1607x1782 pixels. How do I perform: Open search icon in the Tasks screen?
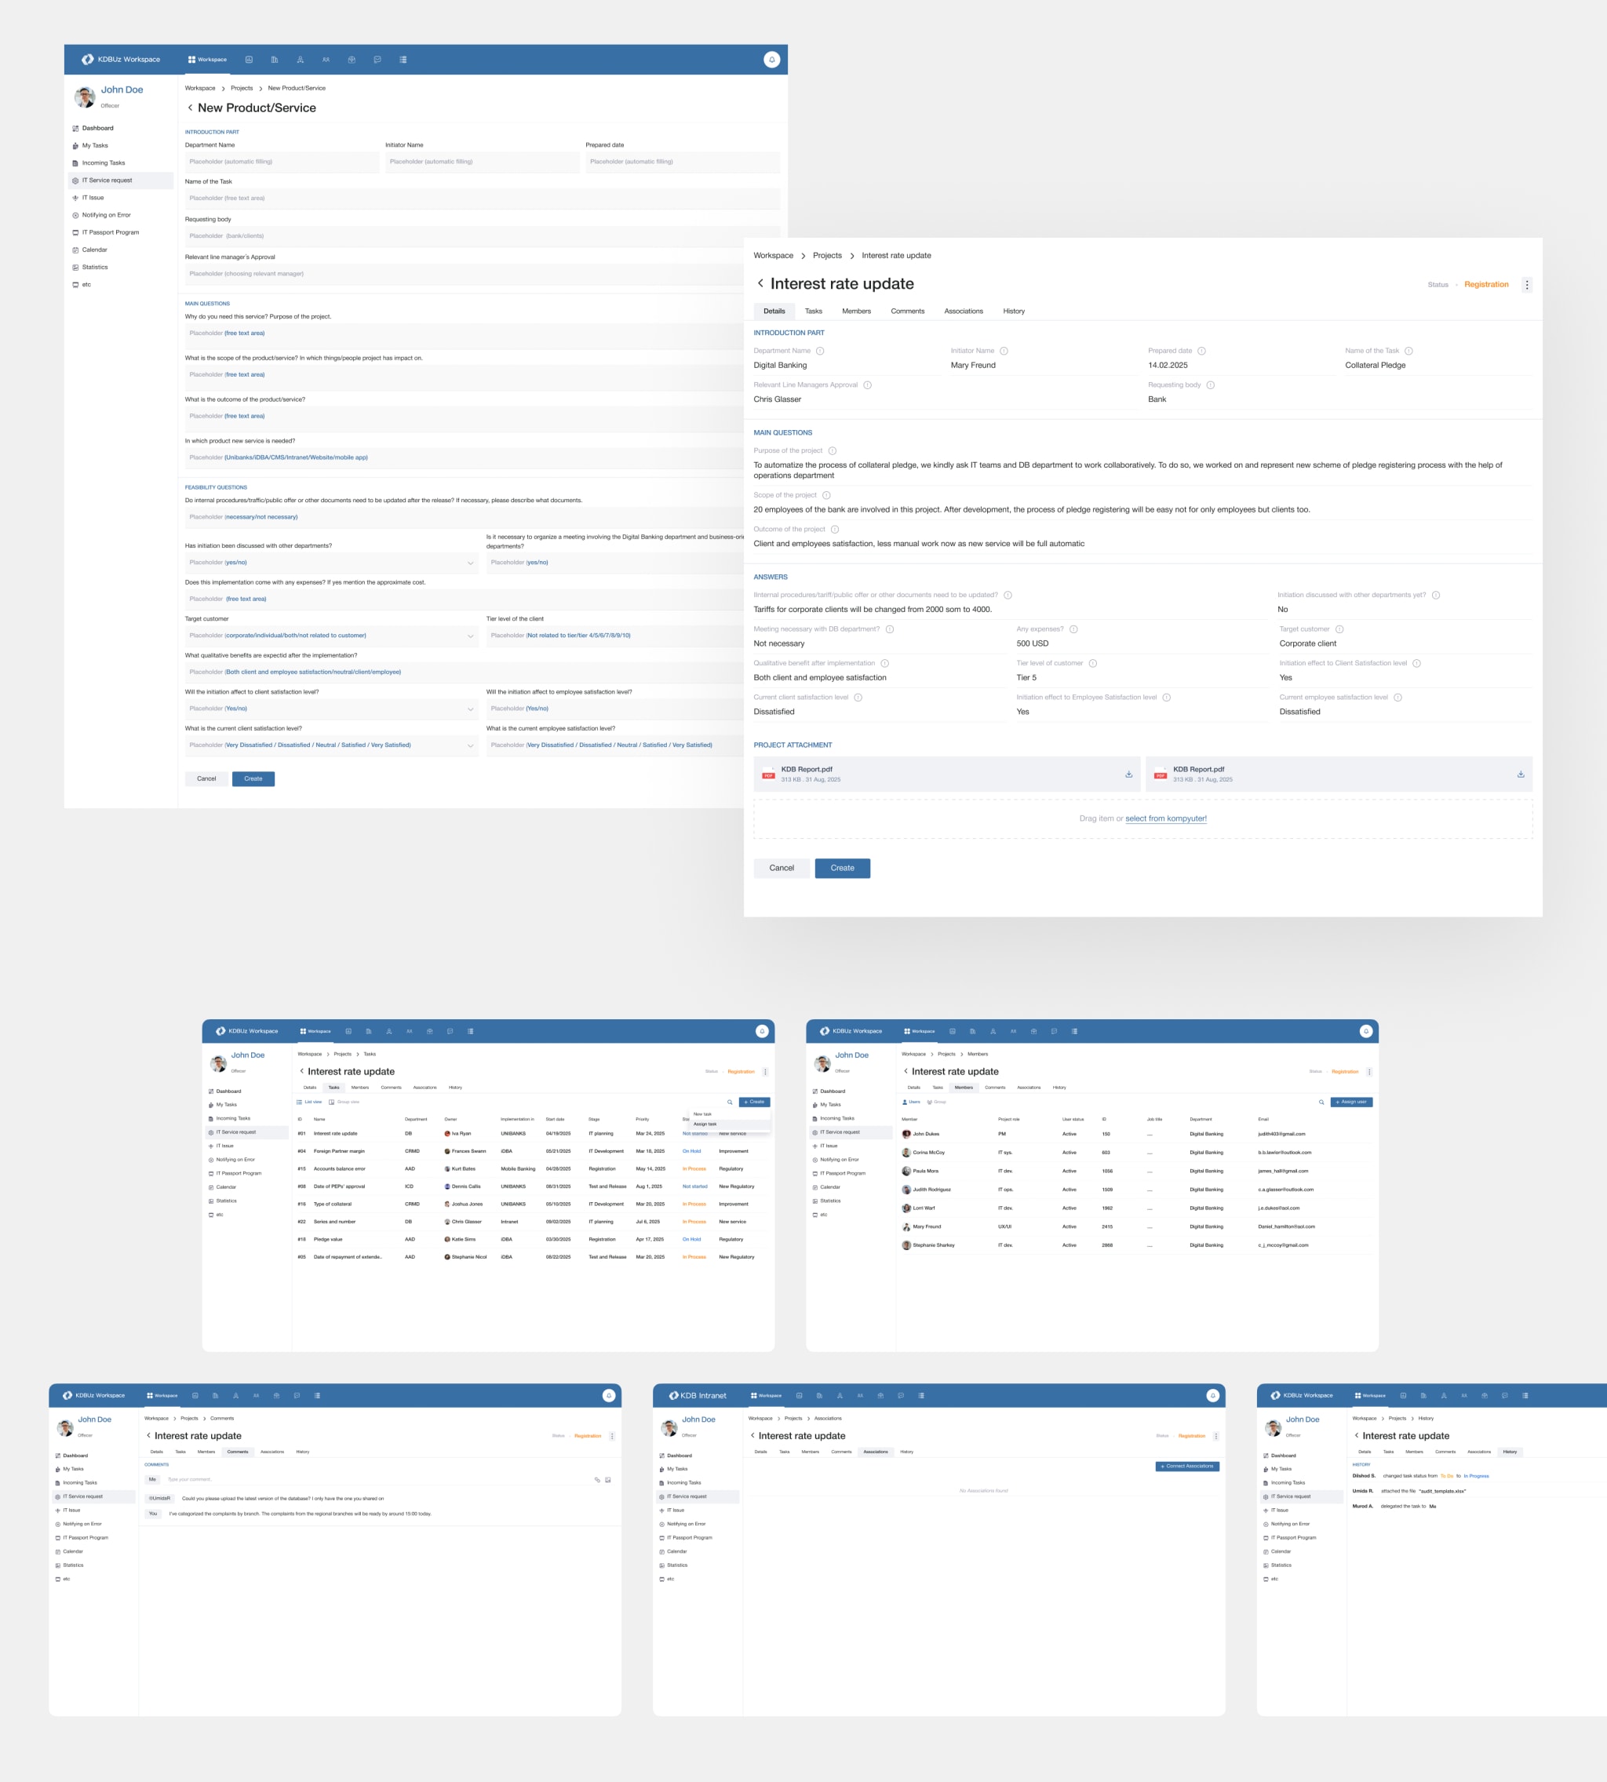coord(729,1102)
